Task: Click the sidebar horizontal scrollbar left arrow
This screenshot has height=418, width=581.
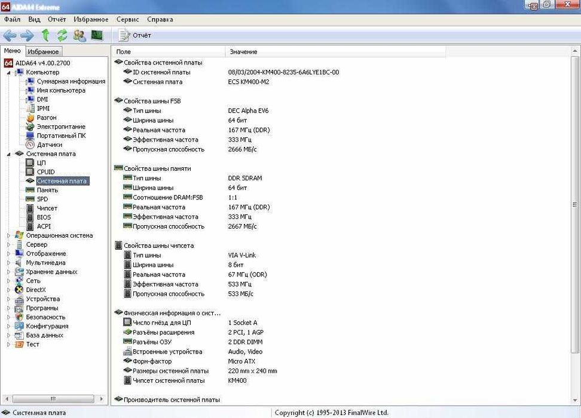Action: 6,399
